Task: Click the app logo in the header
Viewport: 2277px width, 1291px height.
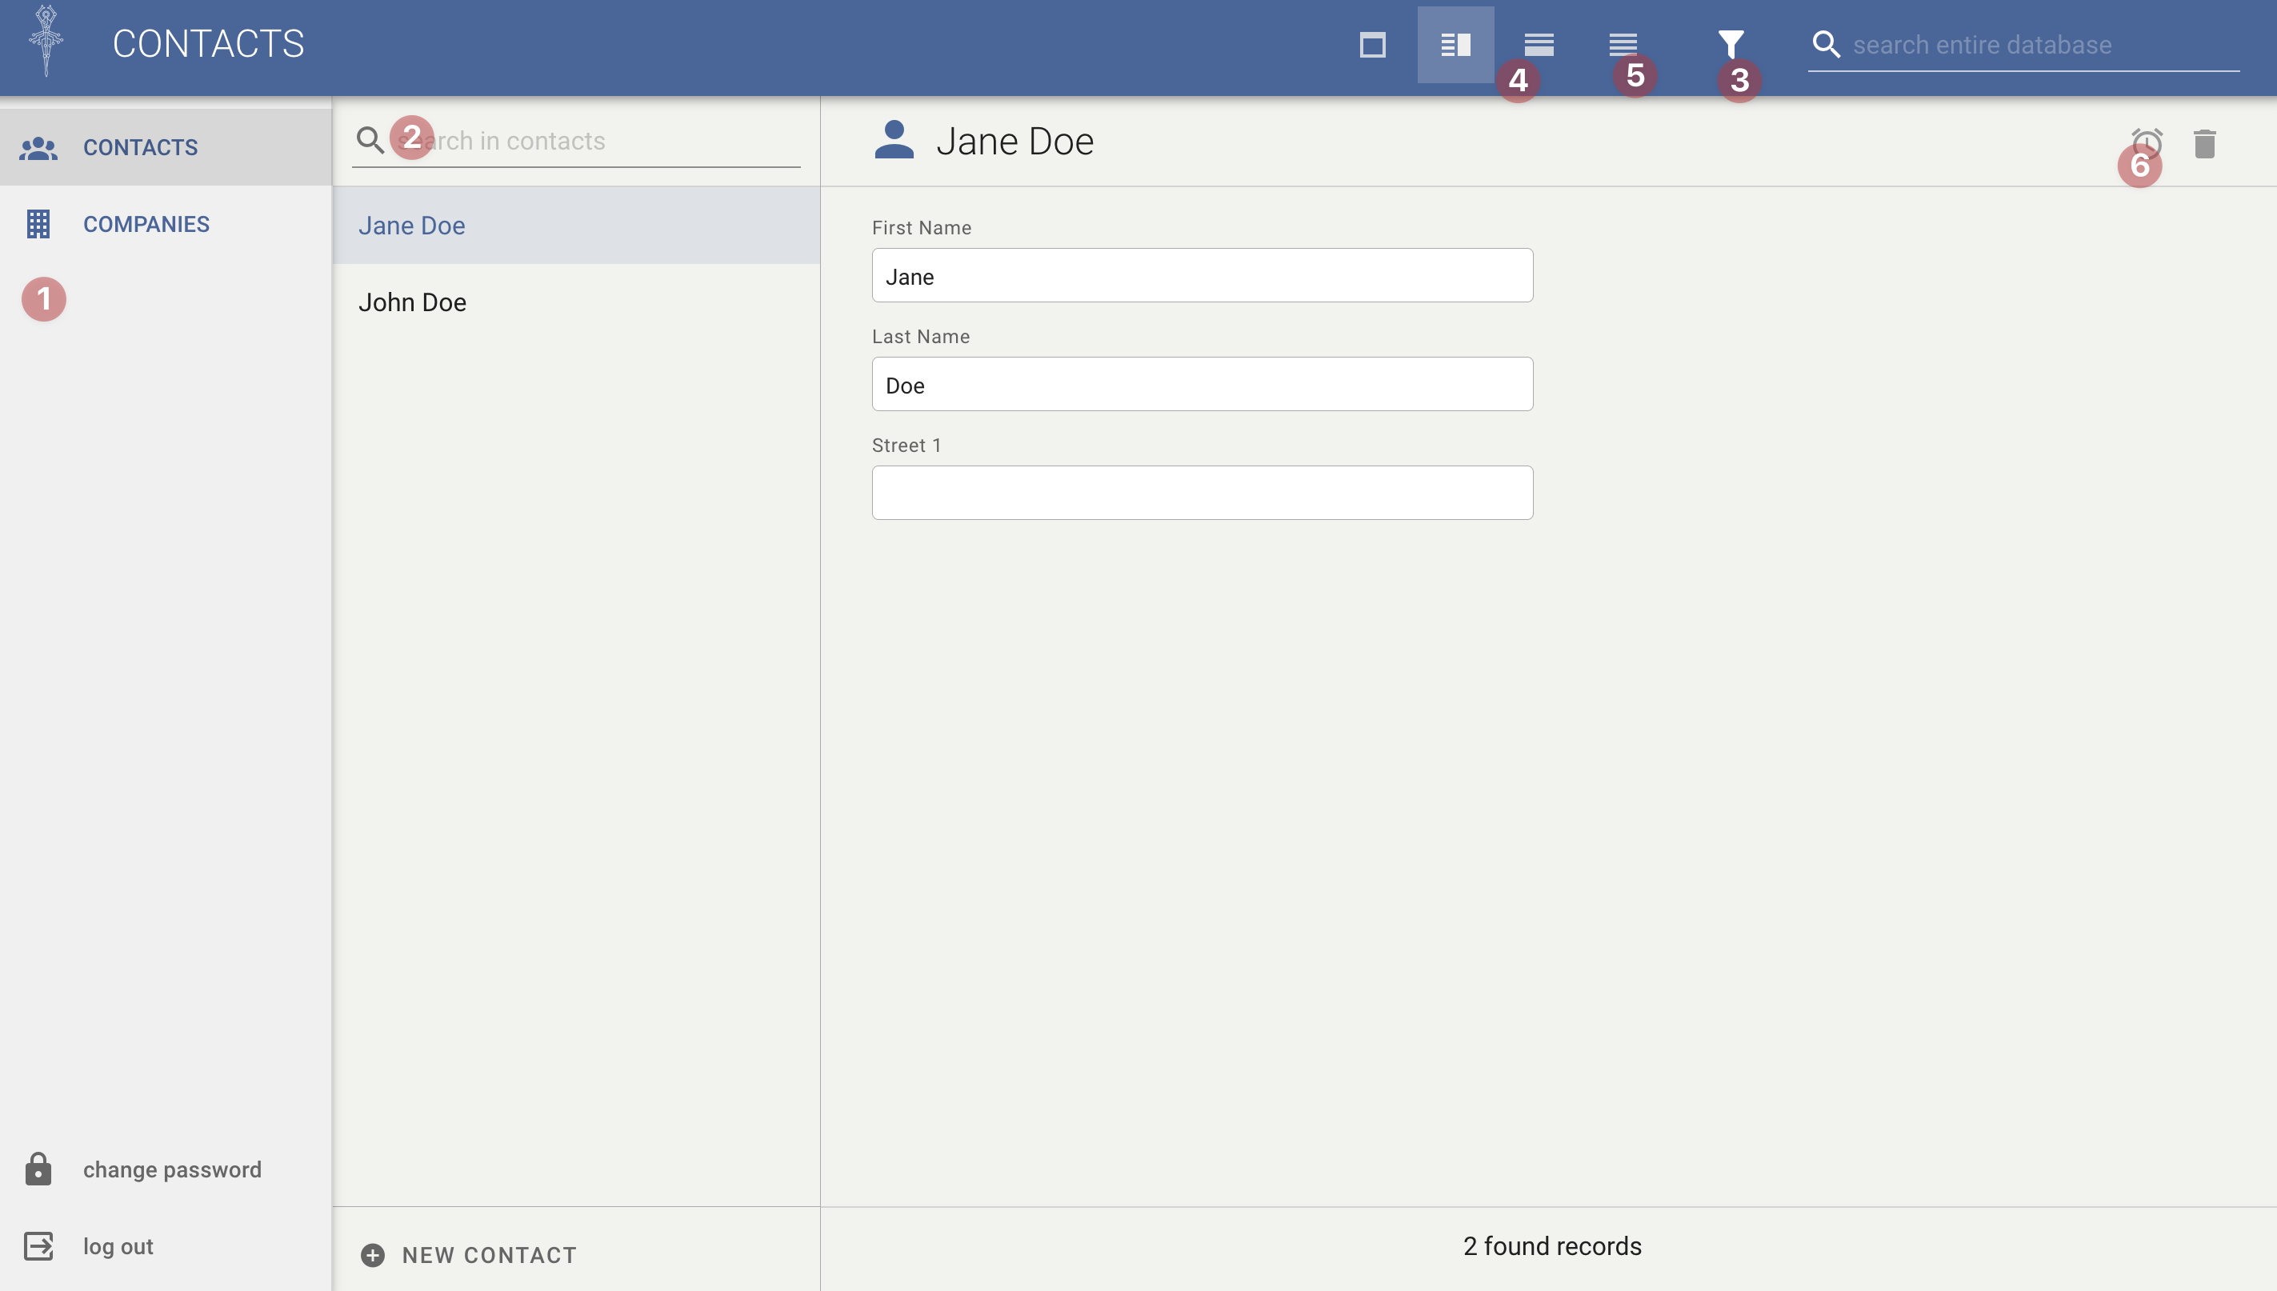Action: click(46, 41)
